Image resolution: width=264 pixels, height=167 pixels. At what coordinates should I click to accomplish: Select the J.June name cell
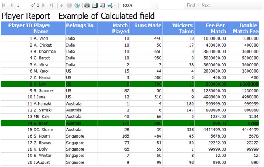coord(49,97)
